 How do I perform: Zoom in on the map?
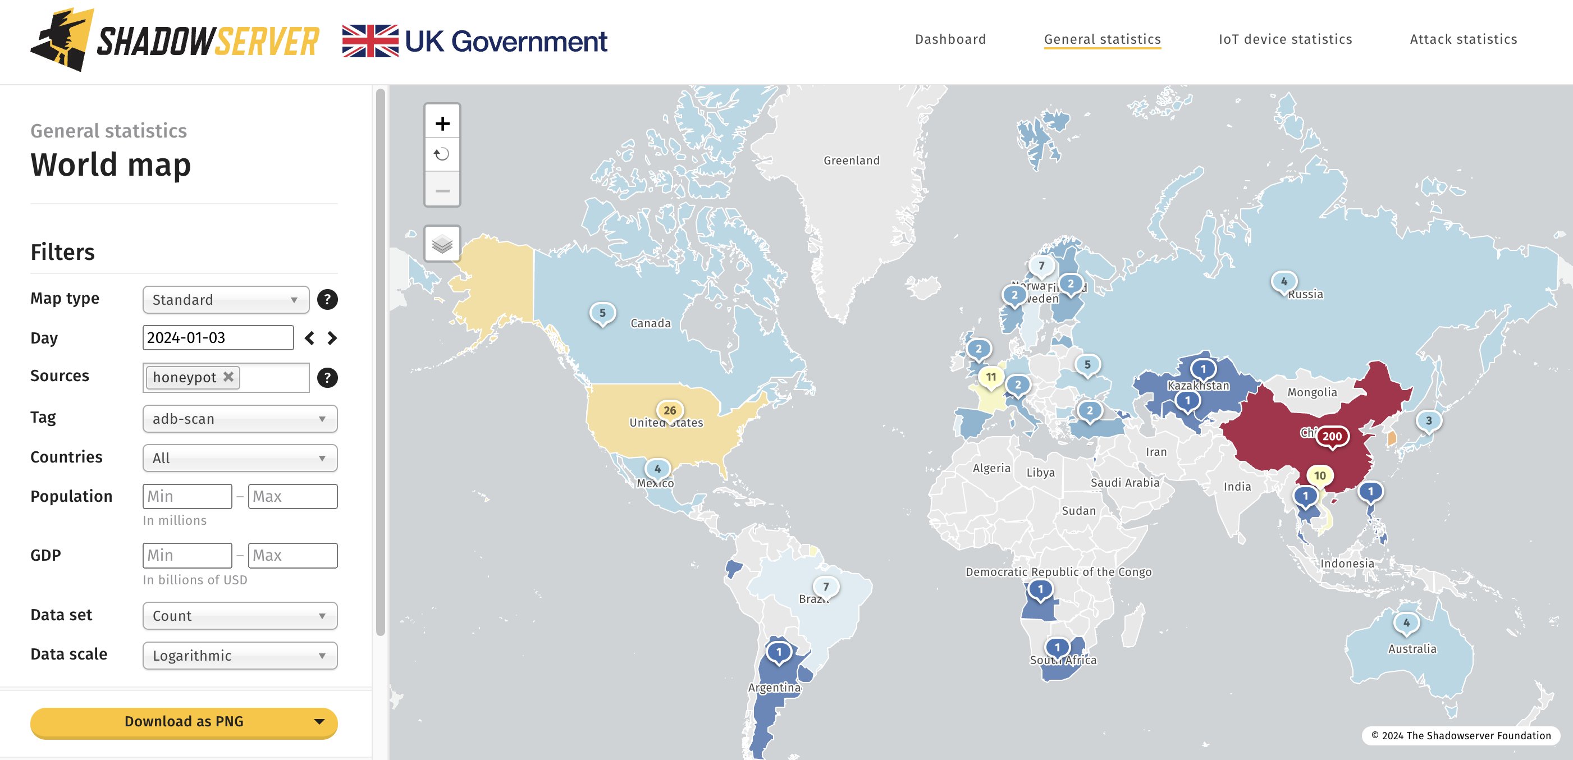coord(442,123)
